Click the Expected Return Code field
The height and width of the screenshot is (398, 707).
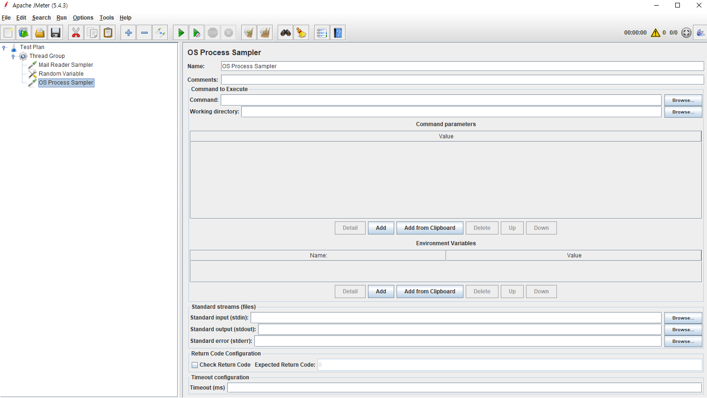pos(510,365)
